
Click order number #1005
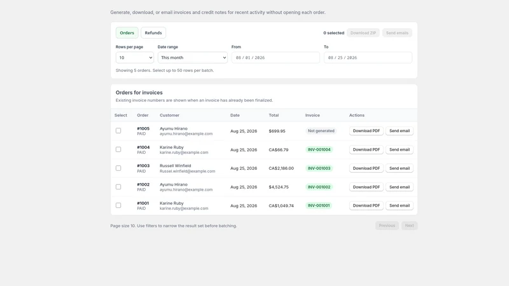tap(143, 128)
